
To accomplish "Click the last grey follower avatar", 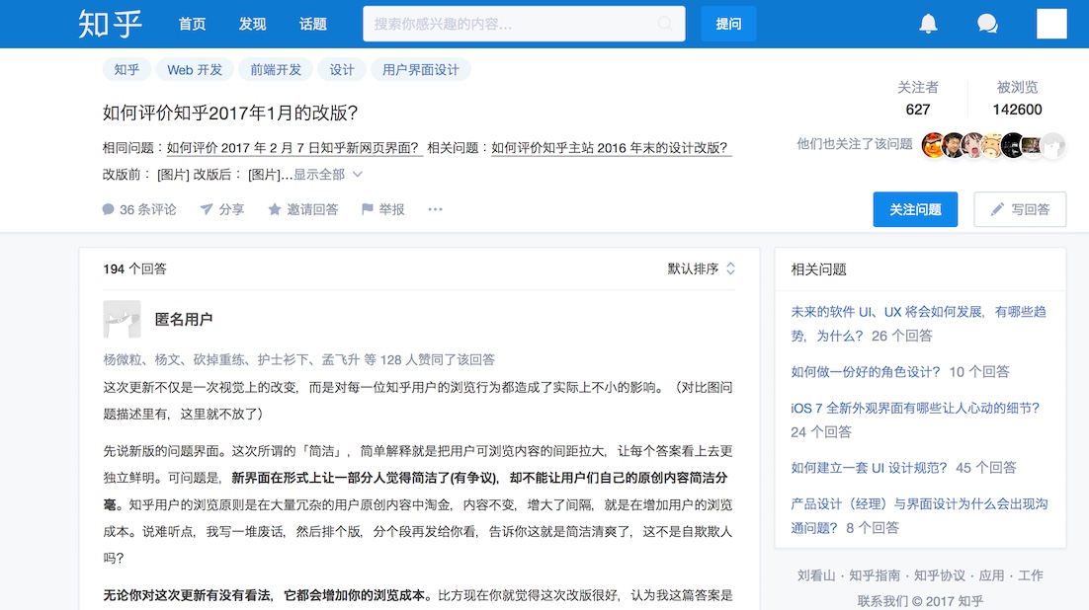I will [x=1053, y=145].
